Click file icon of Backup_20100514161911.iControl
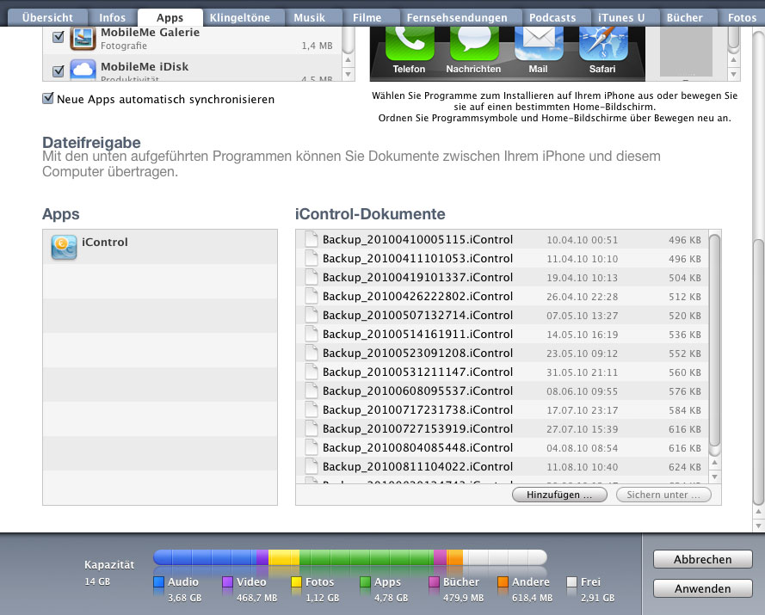 coord(311,334)
